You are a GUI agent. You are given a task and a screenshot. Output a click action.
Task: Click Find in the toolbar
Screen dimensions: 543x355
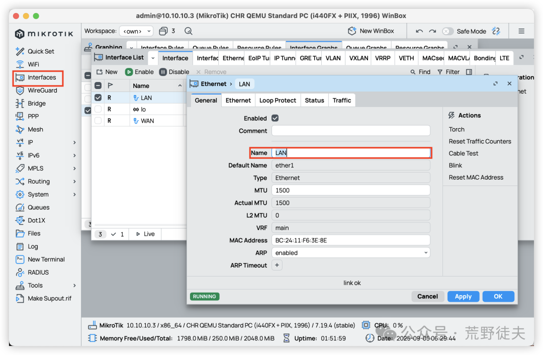[420, 72]
